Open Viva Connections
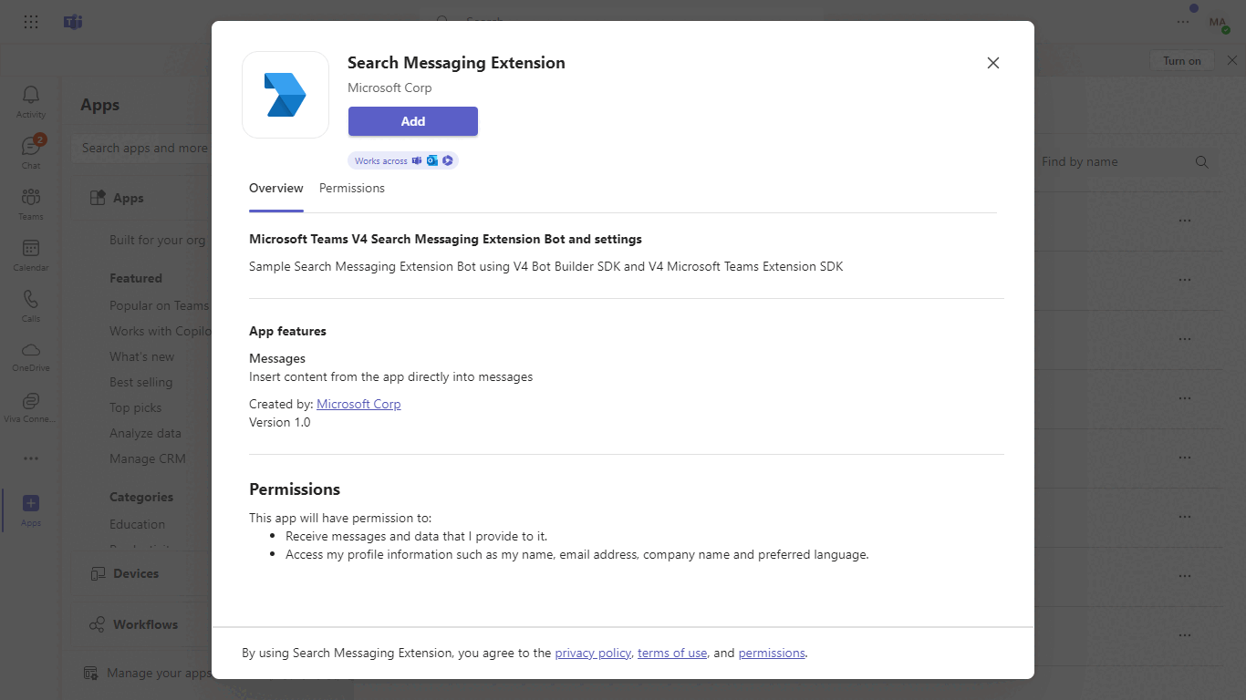 (x=30, y=404)
